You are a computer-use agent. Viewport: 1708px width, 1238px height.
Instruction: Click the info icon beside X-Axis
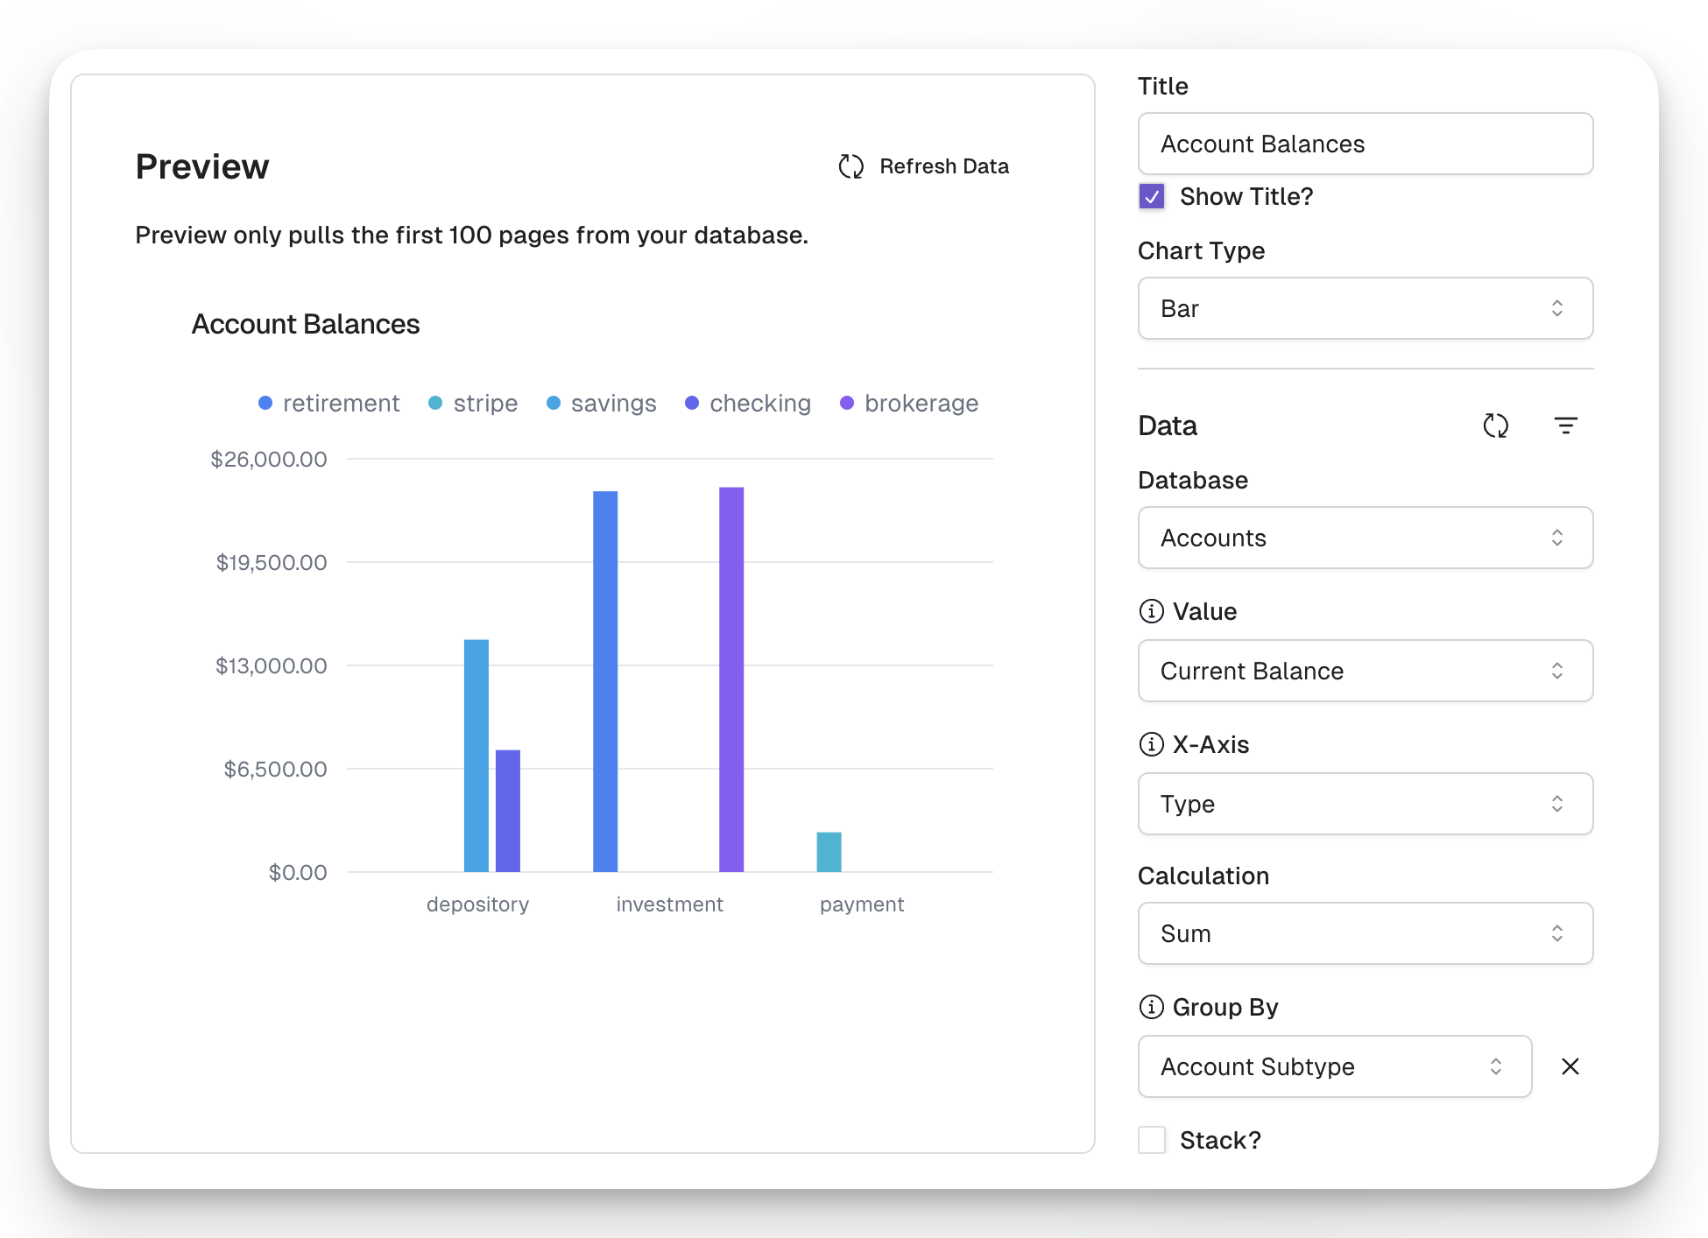coord(1151,744)
